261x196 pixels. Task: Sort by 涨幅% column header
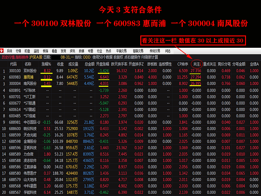[46, 64]
